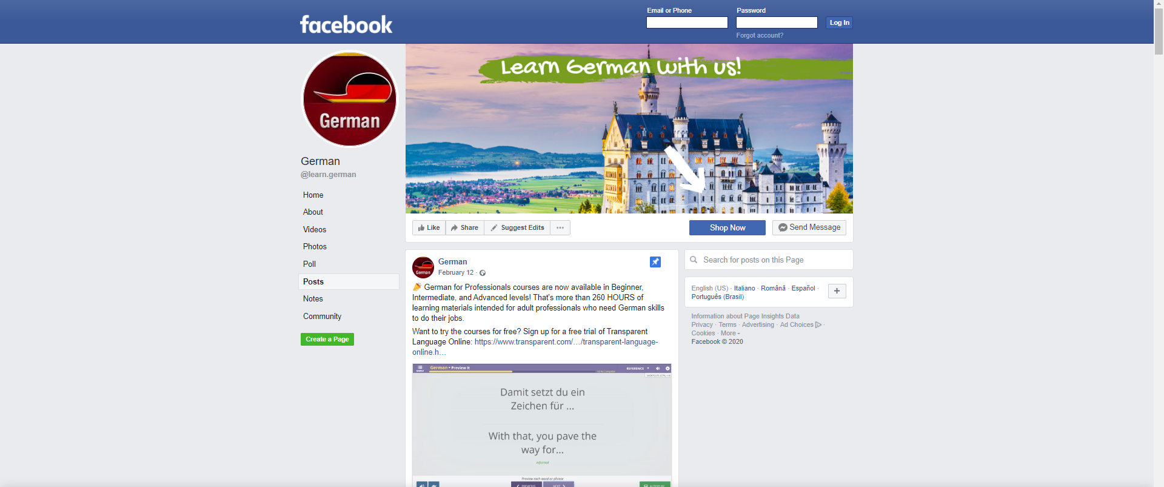Viewport: 1164px width, 487px height.
Task: Click the Like thumbs-up button
Action: coord(429,228)
